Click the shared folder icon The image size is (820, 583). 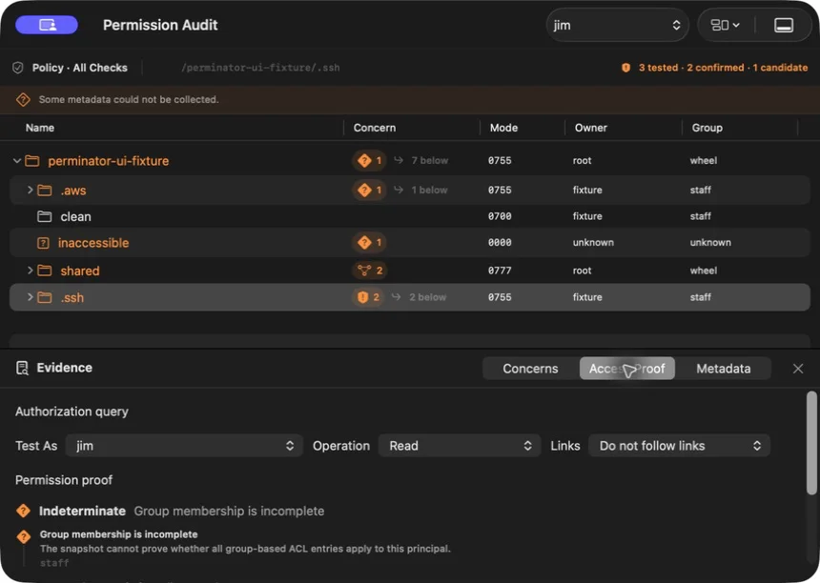pos(45,271)
